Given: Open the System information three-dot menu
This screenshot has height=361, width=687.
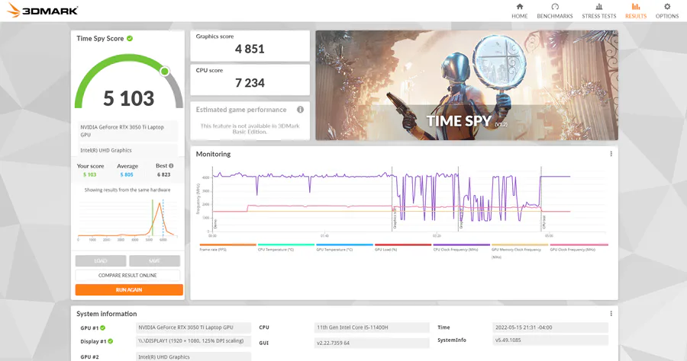Looking at the screenshot, I should (611, 314).
